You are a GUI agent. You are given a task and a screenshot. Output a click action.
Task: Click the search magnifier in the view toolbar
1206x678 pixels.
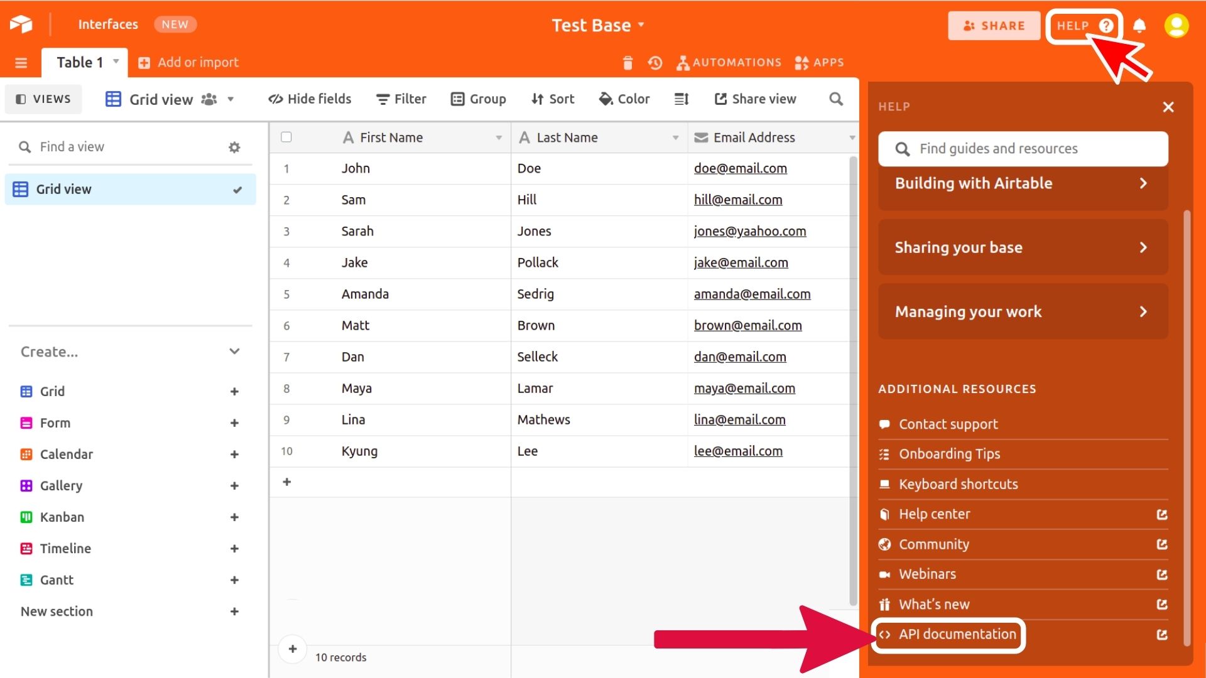tap(835, 99)
